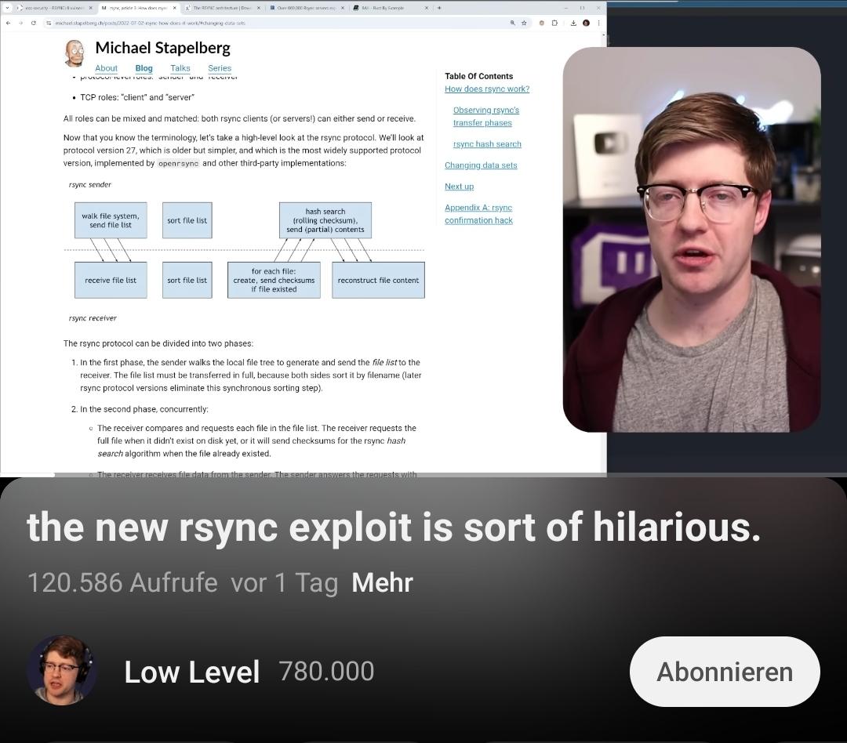Click the view count '120.586 Aufrufe'
This screenshot has height=743, width=847.
(x=122, y=582)
